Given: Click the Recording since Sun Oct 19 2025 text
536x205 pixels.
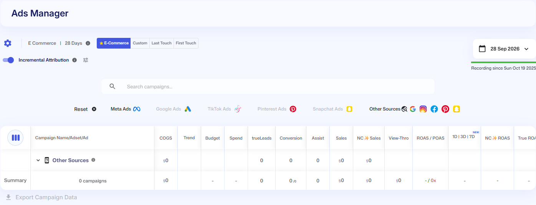Looking at the screenshot, I should (x=503, y=68).
